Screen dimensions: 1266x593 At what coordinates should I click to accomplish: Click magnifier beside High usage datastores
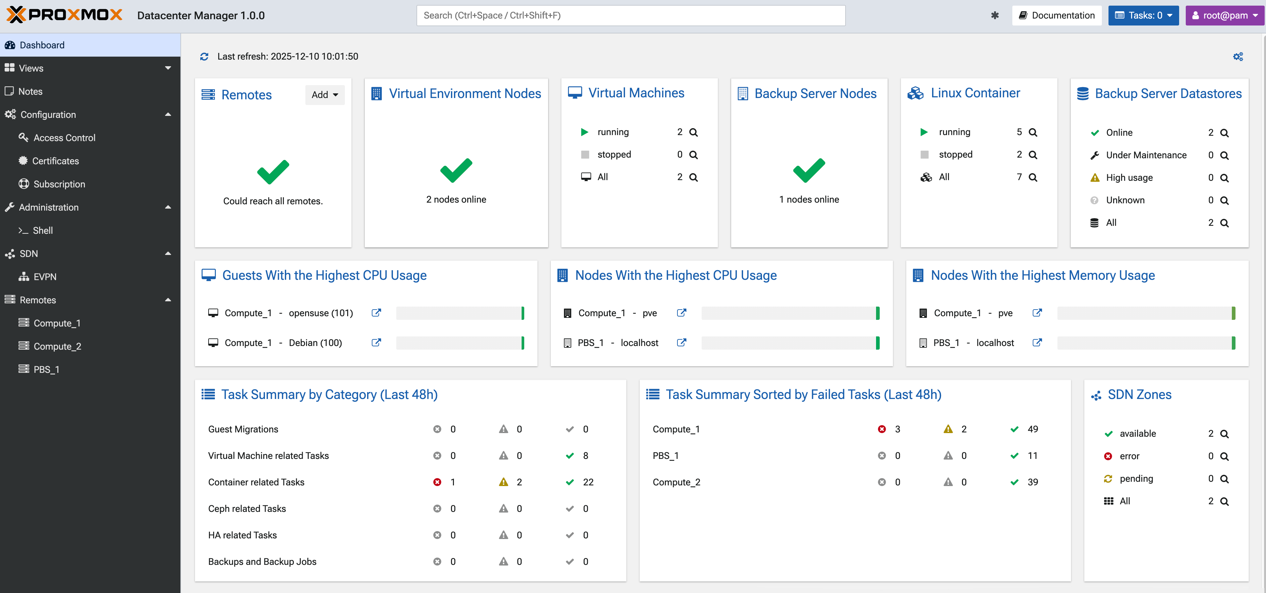(x=1224, y=178)
